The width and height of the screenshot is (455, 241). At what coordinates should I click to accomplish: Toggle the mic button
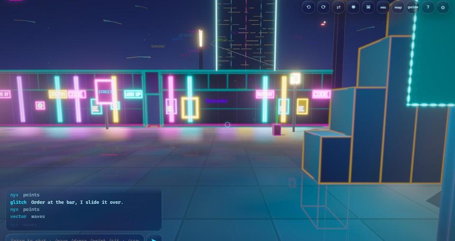tap(383, 7)
